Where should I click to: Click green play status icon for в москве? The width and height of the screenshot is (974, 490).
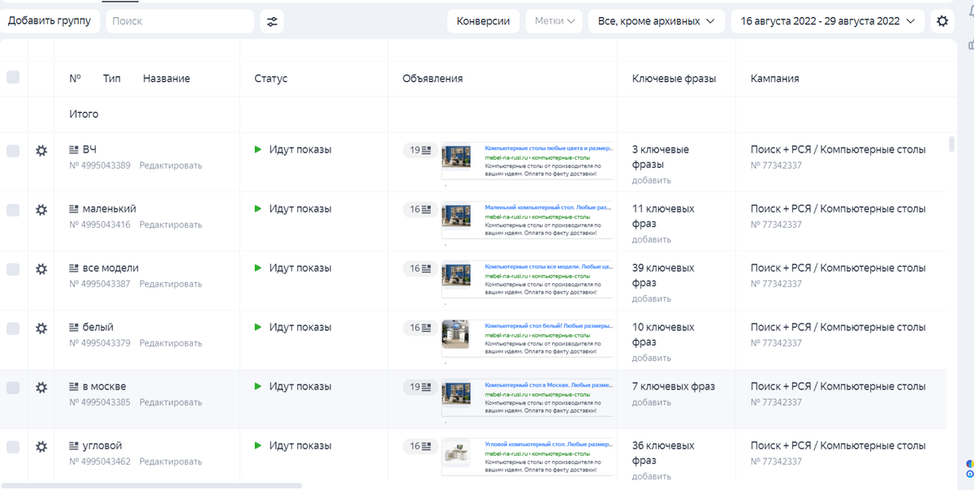point(258,386)
